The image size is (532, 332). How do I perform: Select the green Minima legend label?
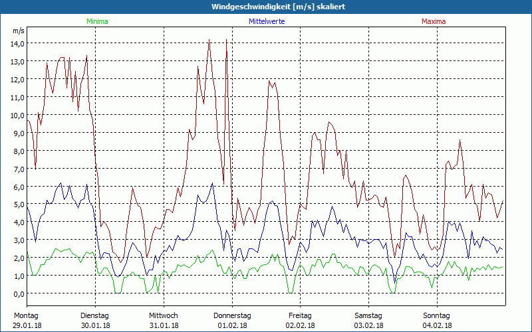[x=96, y=21]
